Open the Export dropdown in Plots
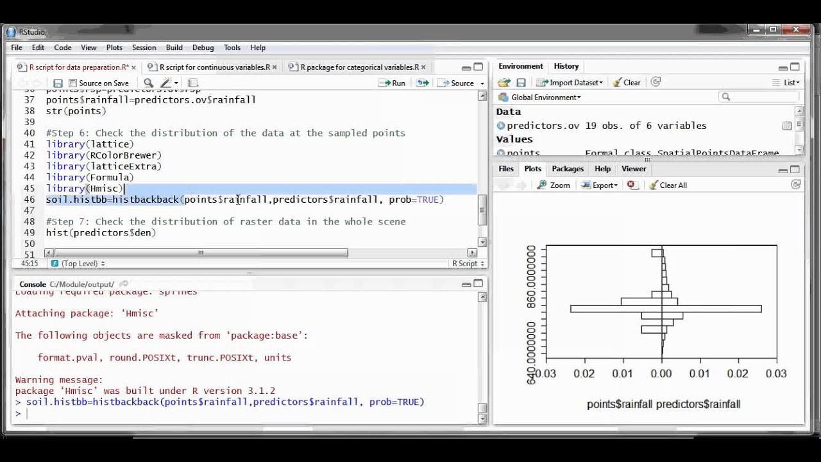 (599, 185)
